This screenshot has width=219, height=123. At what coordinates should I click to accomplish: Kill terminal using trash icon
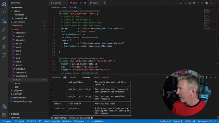tap(207, 78)
